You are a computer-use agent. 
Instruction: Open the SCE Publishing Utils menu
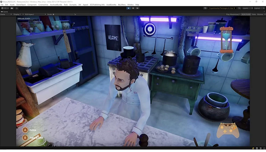97,5
